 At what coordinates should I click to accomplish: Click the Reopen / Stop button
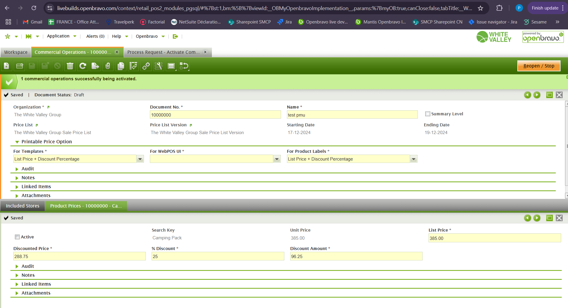pyautogui.click(x=538, y=66)
